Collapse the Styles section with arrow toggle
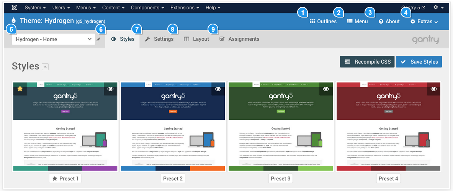Image resolution: width=453 pixels, height=191 pixels. pos(45,67)
